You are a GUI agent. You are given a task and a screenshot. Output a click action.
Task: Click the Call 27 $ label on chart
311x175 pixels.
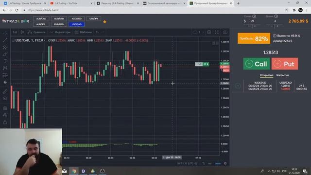coord(202,64)
